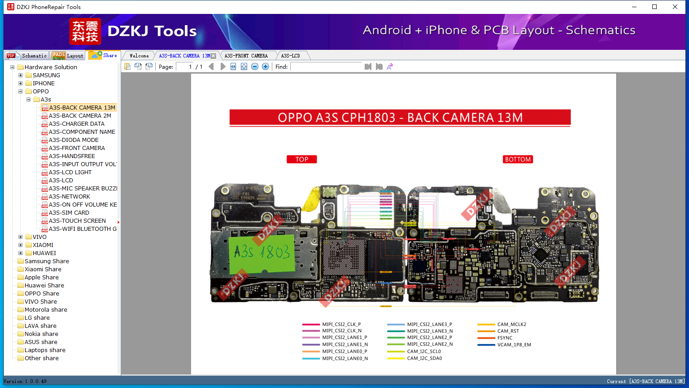Click the Find text input field
Screen dimensions: 689x388
coord(326,66)
